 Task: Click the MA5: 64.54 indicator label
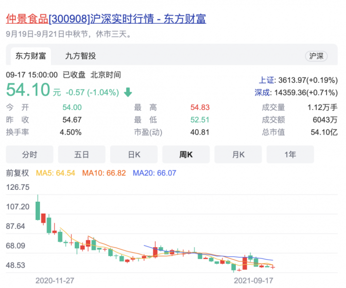[55, 173]
